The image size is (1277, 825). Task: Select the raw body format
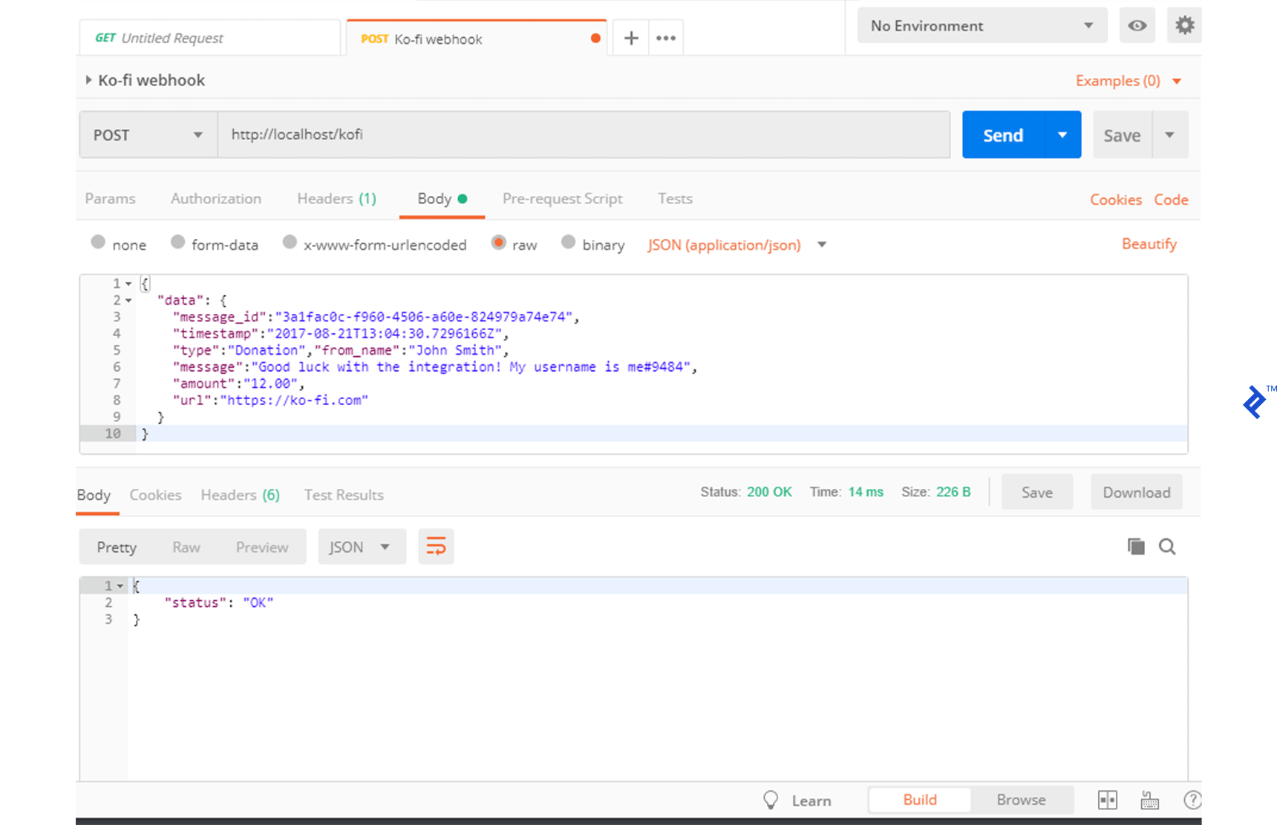[x=499, y=243]
